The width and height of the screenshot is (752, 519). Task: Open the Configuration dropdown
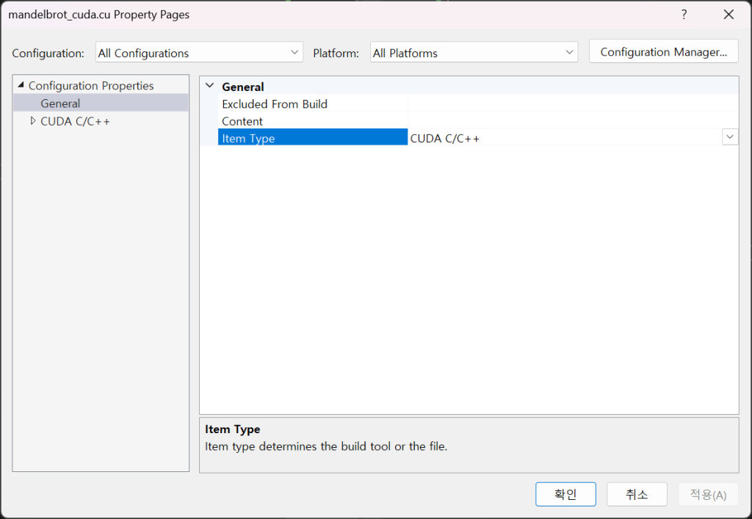(199, 53)
